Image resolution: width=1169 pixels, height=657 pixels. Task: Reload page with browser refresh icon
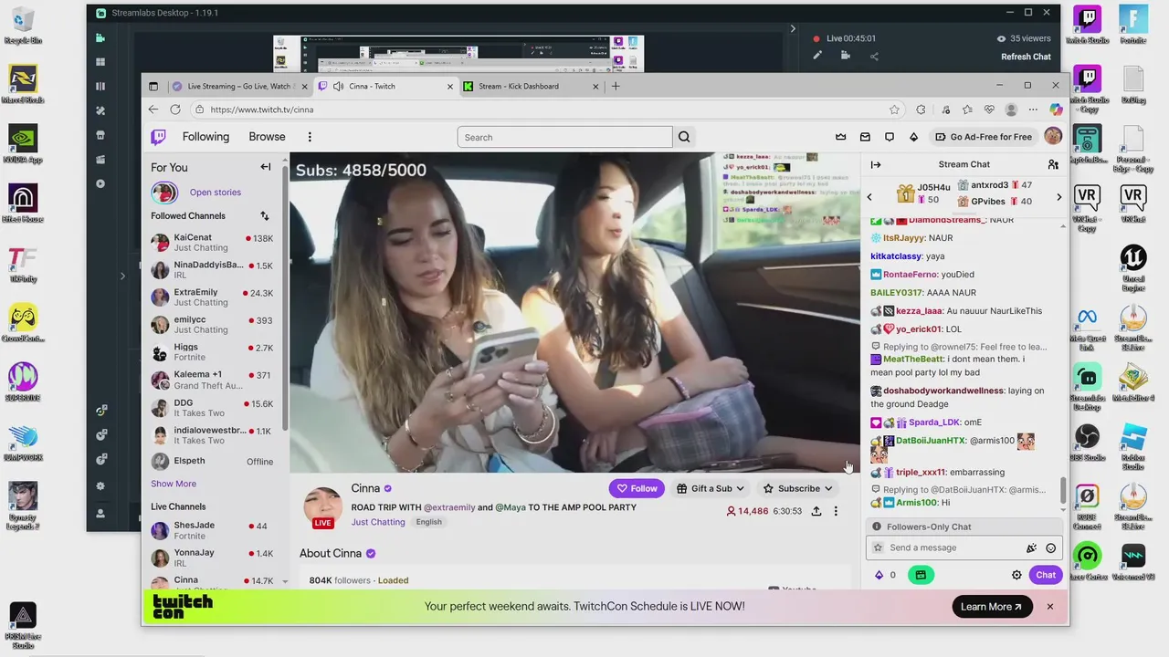(175, 109)
